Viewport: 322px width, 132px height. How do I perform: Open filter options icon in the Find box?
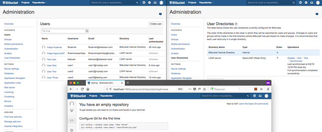click(x=87, y=31)
